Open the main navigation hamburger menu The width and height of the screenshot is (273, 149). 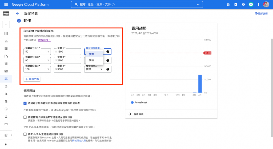point(6,5)
